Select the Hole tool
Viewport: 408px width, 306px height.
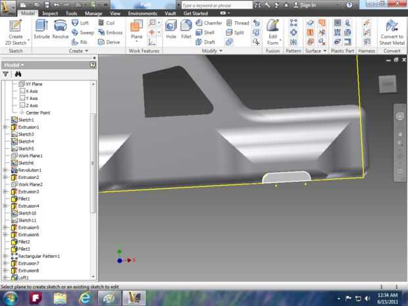(171, 30)
